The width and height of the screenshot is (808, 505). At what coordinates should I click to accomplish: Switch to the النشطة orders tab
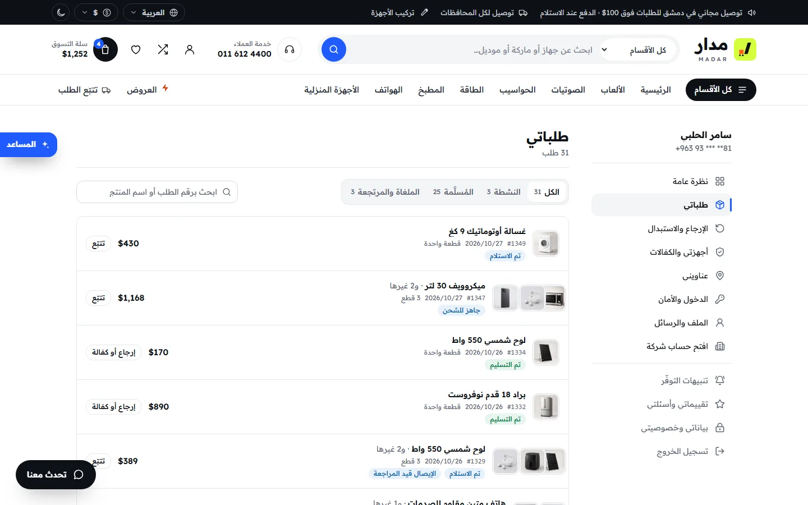click(x=504, y=192)
